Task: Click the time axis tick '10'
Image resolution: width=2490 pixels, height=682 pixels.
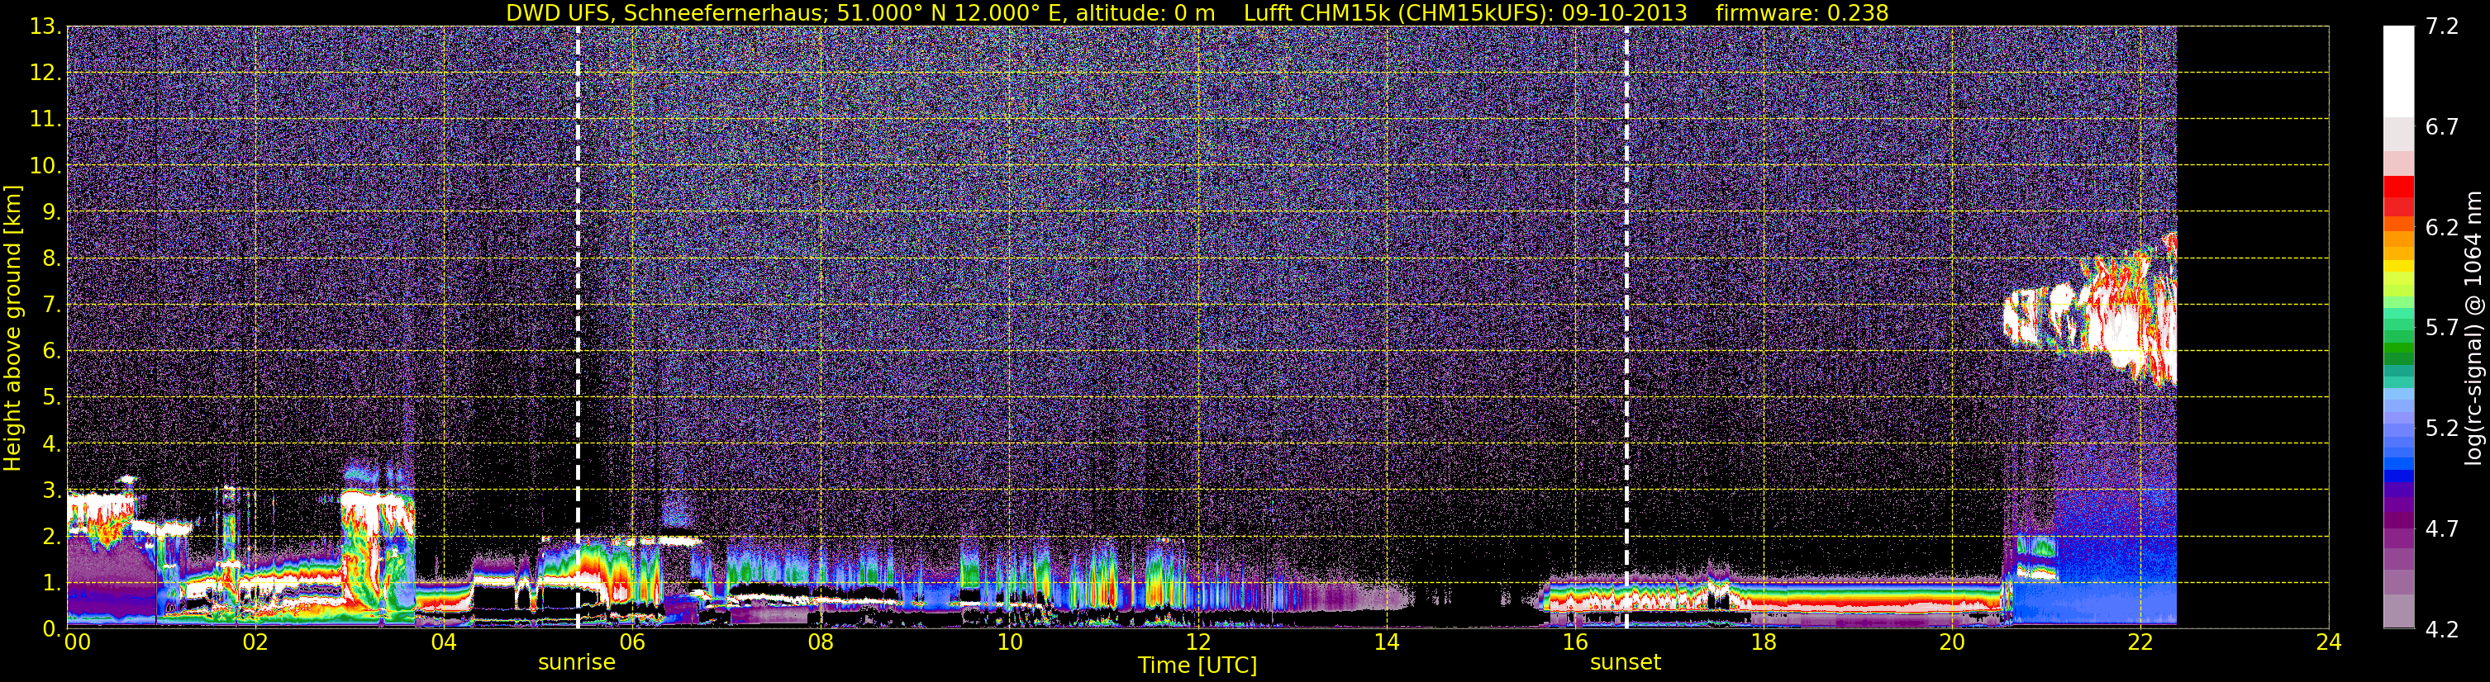Action: click(x=1009, y=642)
